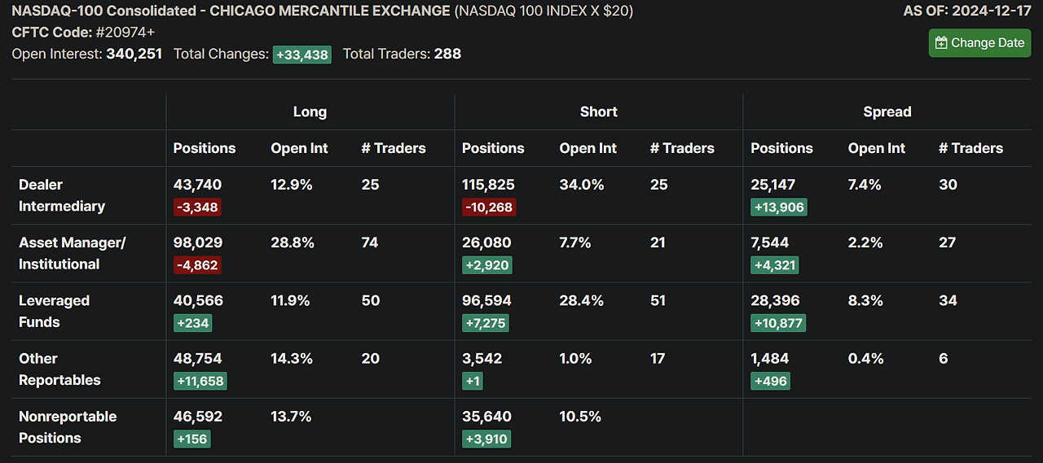Select the Spread column group header
Screen dimensions: 1043x463
tap(887, 111)
